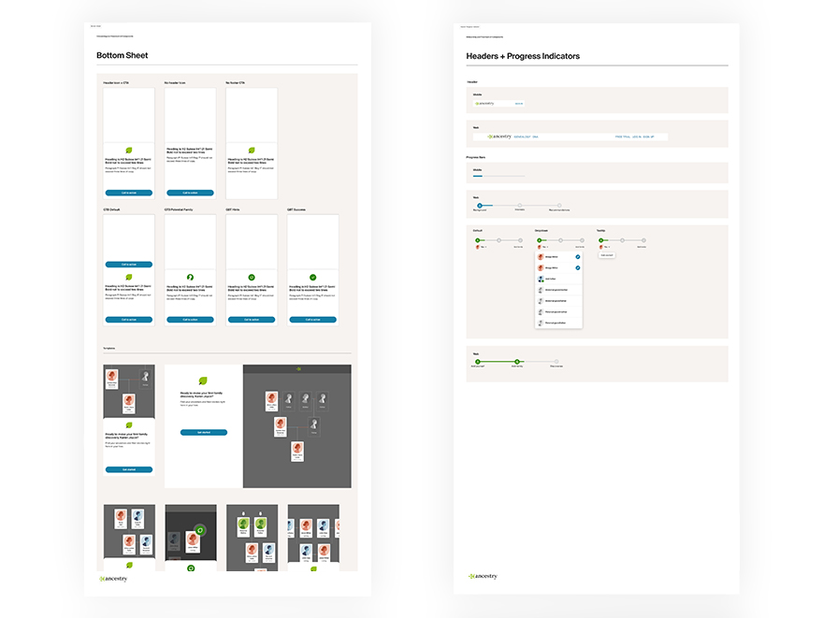
Task: Toggle the blue check on the second dropdown person
Action: tap(578, 267)
